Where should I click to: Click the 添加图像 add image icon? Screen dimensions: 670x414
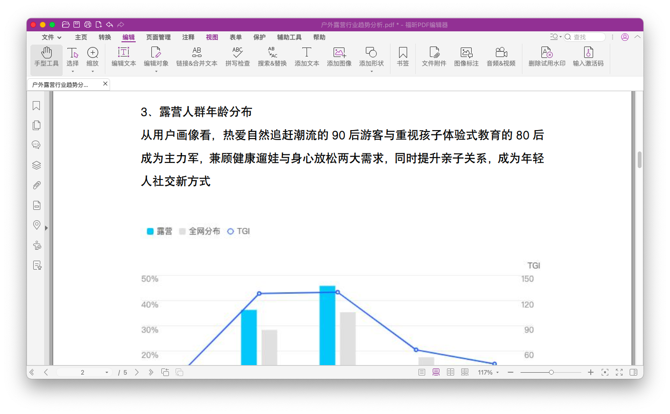click(x=339, y=57)
